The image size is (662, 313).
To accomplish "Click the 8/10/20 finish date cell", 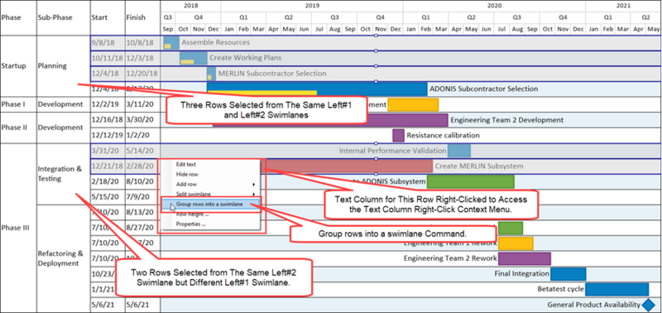I will click(142, 181).
